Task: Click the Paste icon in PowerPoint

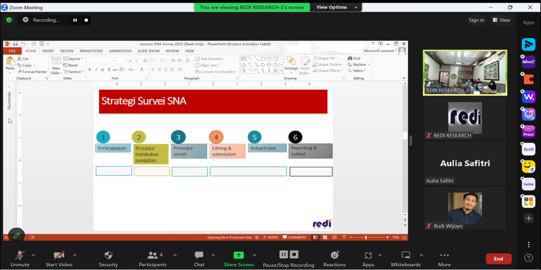Action: coord(10,64)
